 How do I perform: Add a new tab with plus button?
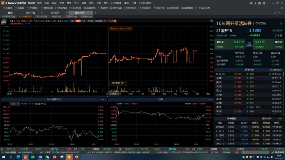point(95,13)
